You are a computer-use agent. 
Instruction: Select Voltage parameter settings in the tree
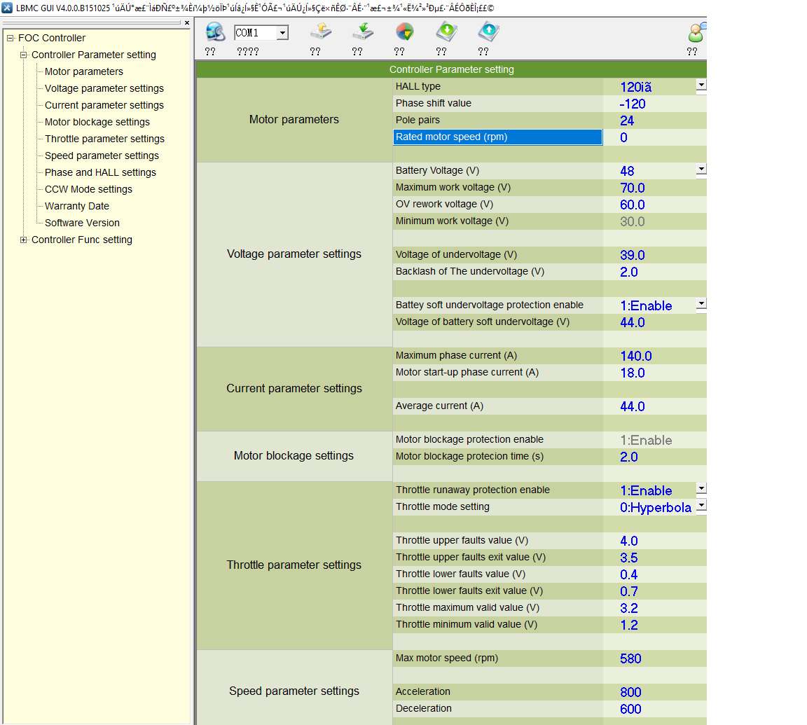point(104,88)
